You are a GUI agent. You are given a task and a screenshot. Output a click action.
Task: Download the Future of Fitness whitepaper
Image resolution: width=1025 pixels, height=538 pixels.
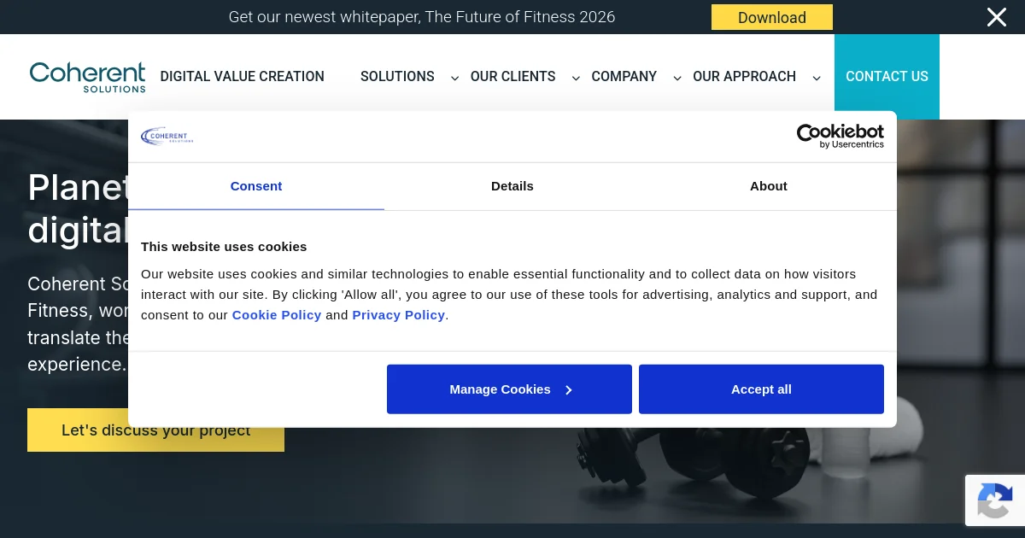(x=772, y=17)
